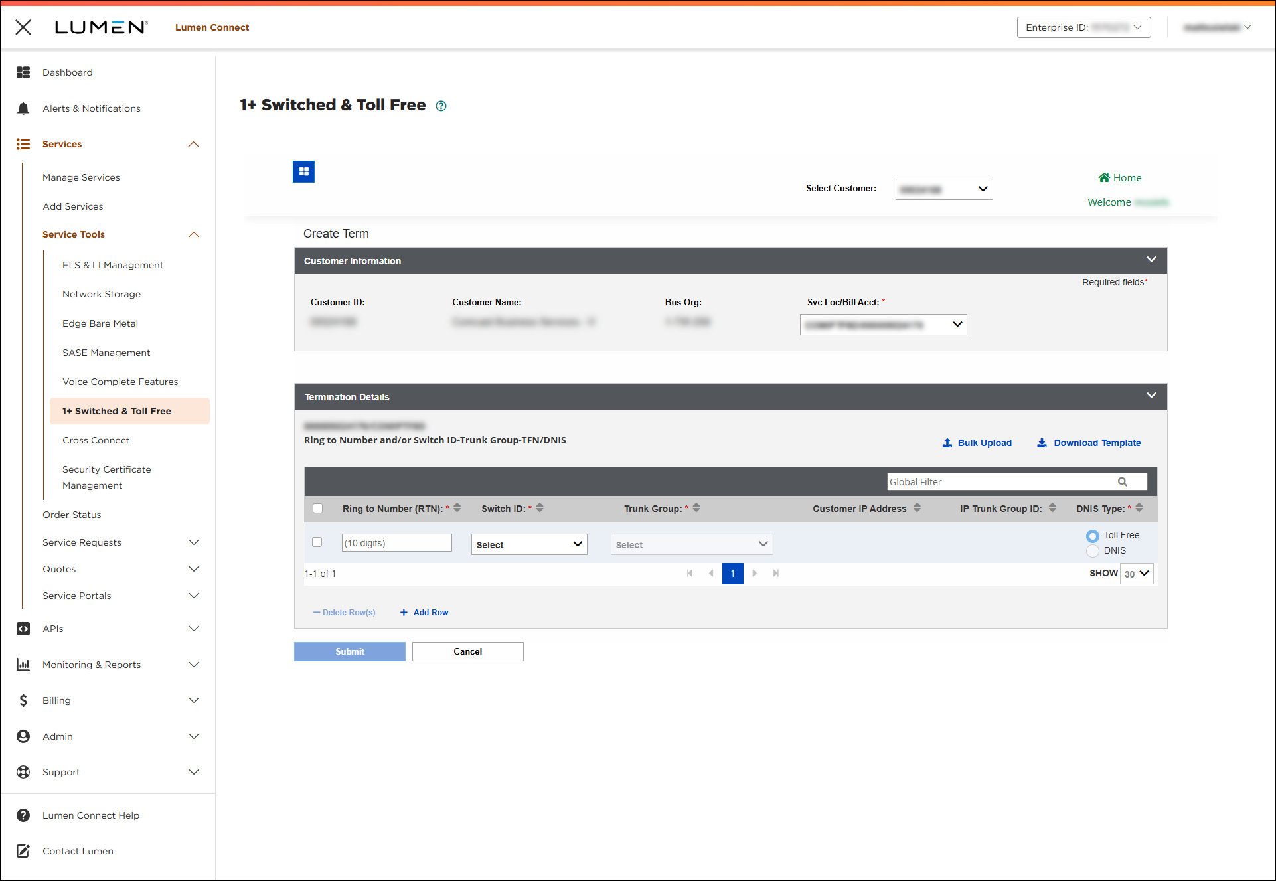Sort by Customer IP Address column arrows

917,508
